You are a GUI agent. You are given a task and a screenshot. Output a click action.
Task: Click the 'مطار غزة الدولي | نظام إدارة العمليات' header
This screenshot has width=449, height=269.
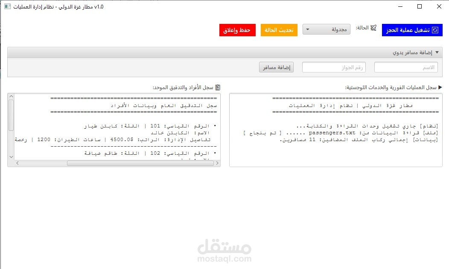[351, 106]
